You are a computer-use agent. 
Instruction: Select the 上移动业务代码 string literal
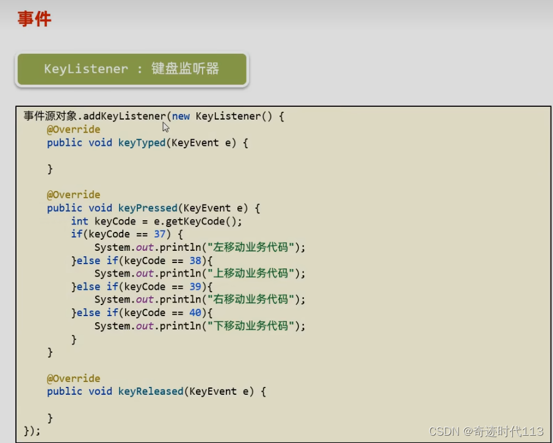coord(253,273)
